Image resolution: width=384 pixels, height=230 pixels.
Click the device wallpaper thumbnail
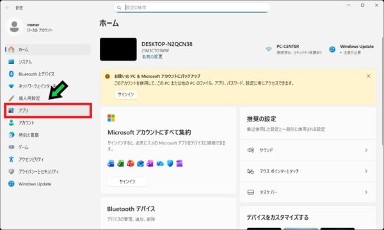tap(118, 49)
